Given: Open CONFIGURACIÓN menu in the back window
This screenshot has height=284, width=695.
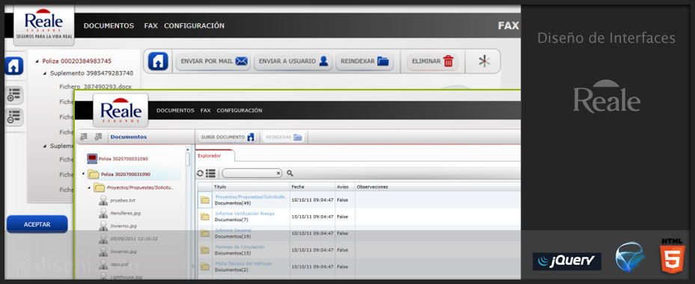Looking at the screenshot, I should point(195,25).
